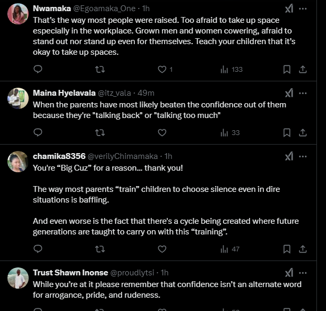
Task: Click Maina Hyelavala's profile avatar
Action: pyautogui.click(x=18, y=98)
